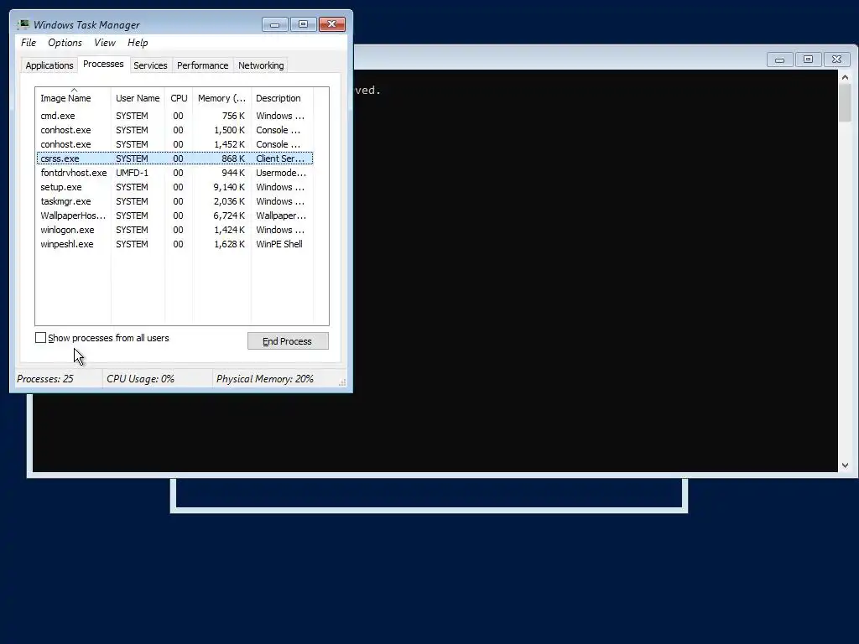
Task: Open the File menu
Action: click(29, 43)
